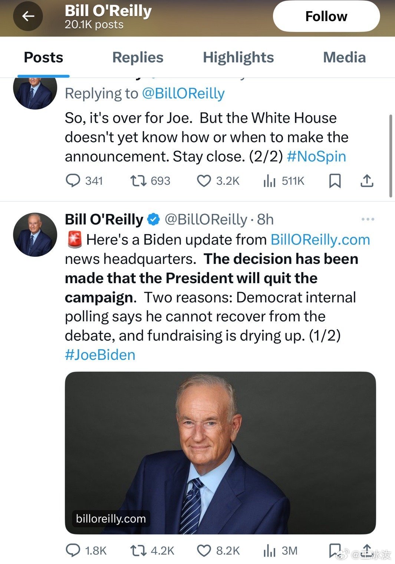
Task: Click the vertical scrollbar on the right
Action: [x=390, y=156]
